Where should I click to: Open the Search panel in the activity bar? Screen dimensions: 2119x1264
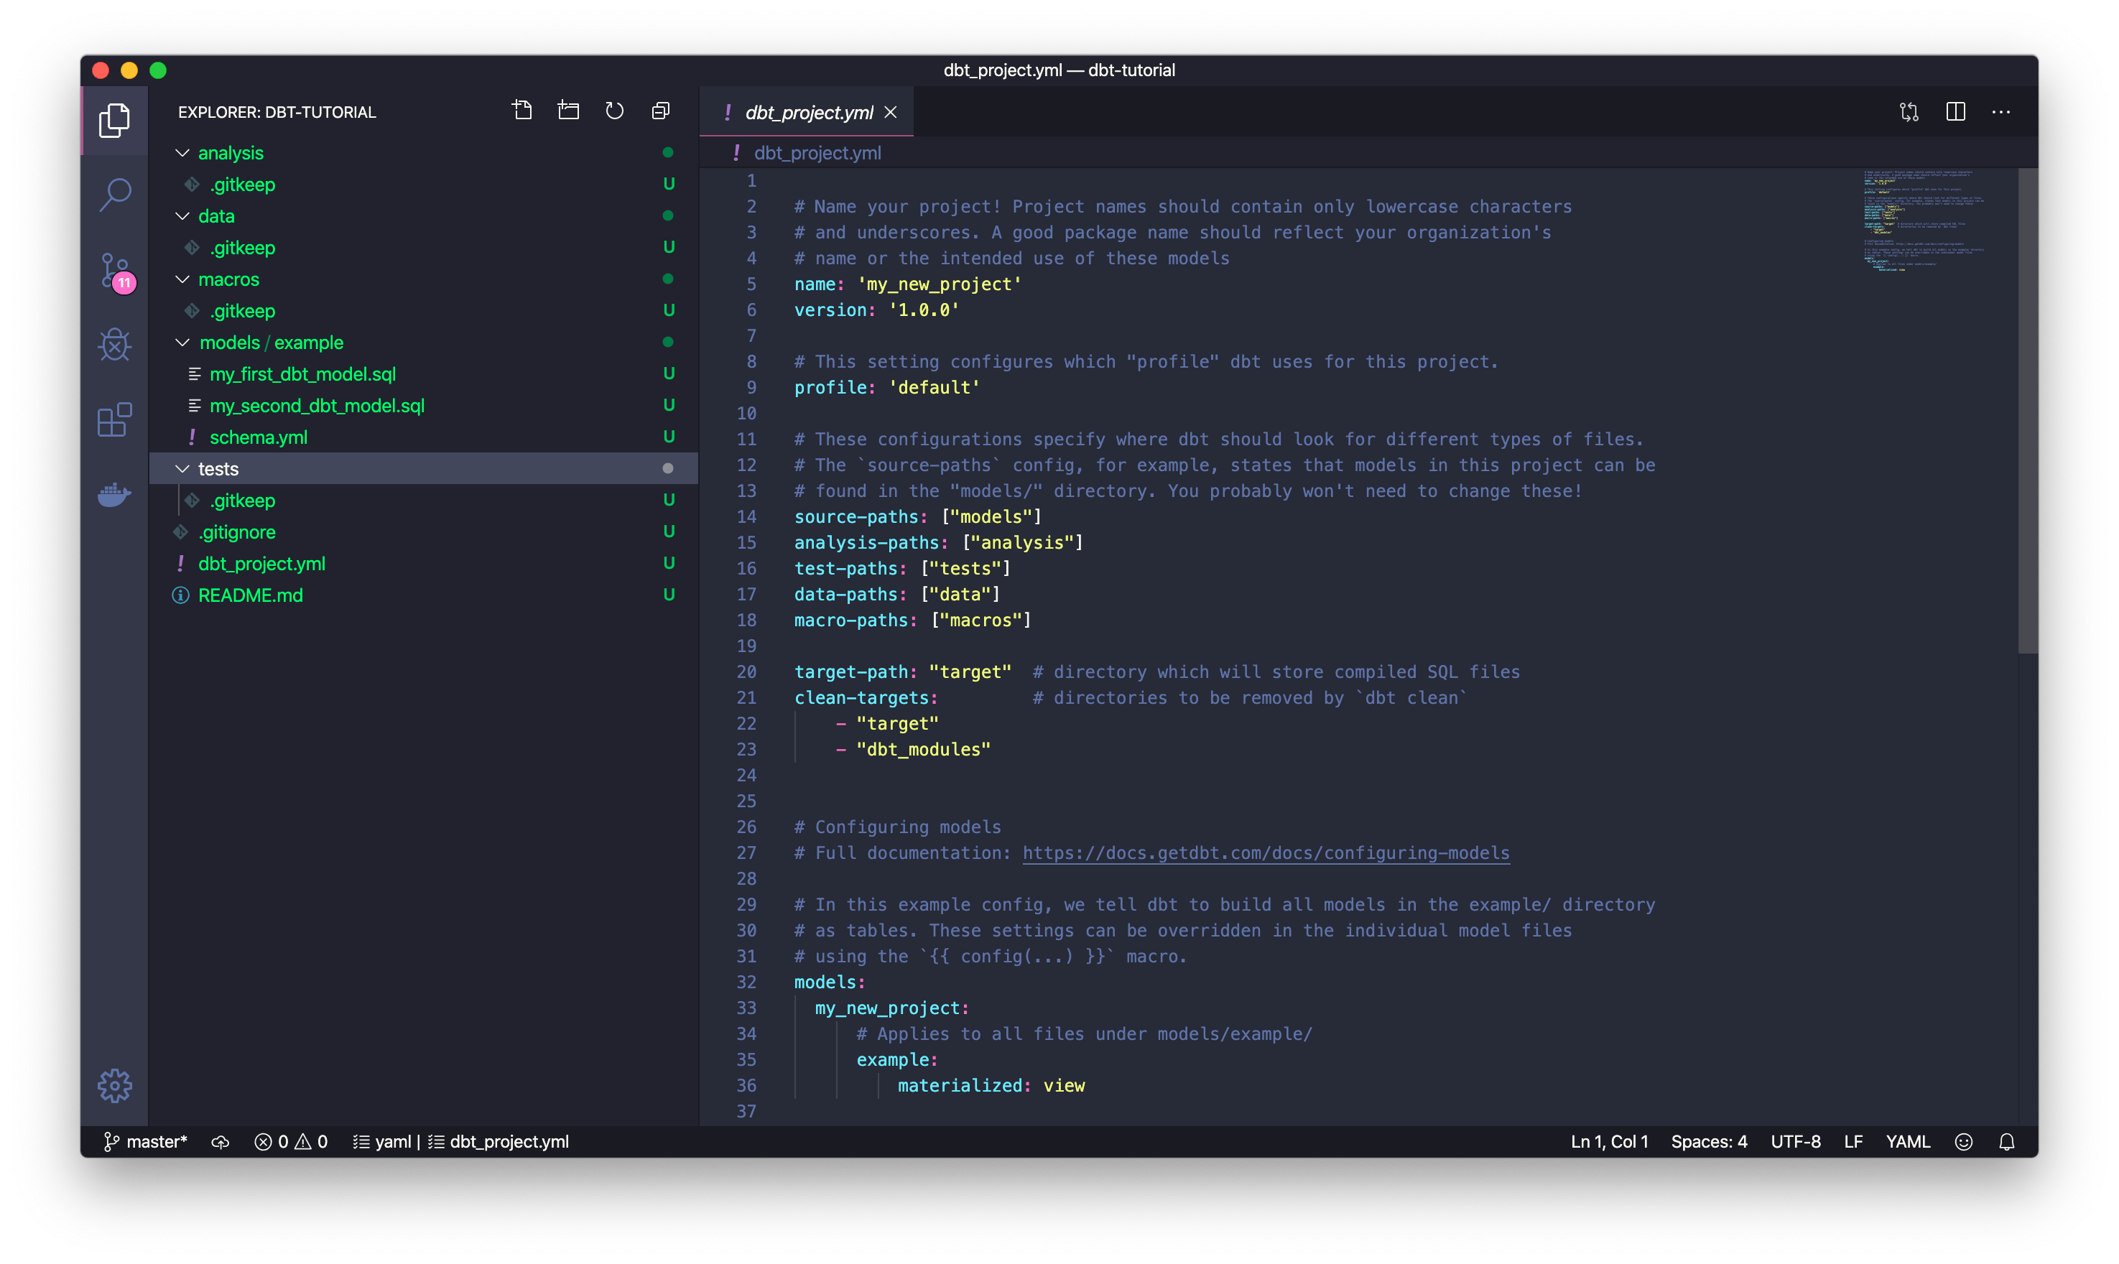[115, 194]
